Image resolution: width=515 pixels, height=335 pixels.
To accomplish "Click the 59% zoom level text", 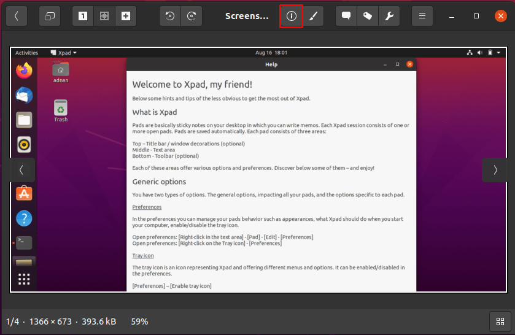I will pos(139,322).
